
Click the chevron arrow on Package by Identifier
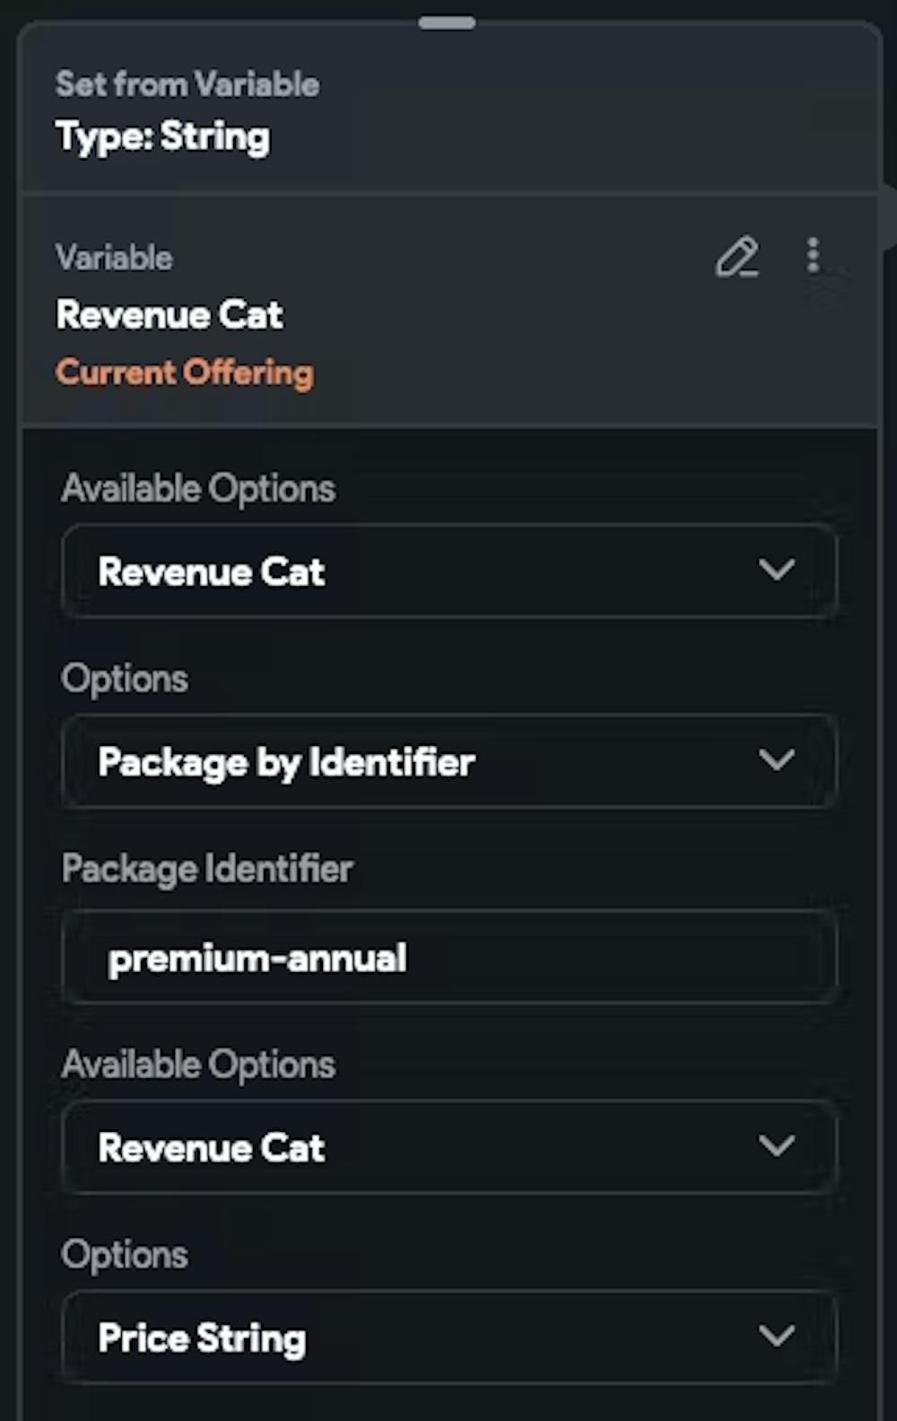(x=776, y=760)
